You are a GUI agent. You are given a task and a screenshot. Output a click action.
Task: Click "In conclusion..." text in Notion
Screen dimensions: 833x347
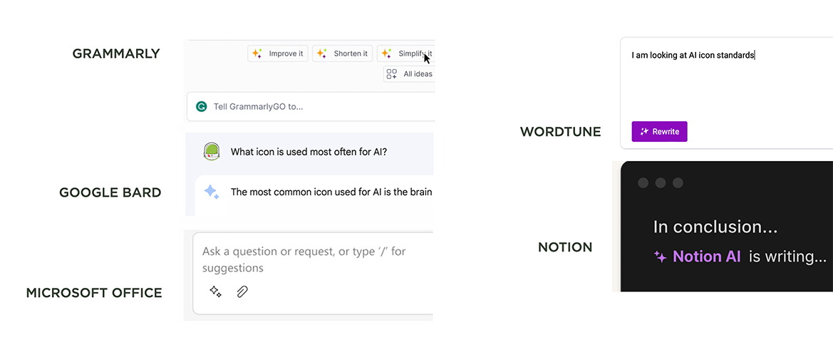click(715, 227)
